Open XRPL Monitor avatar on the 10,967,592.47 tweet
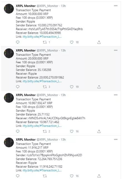Screen dimensions: 124x179 9,98
